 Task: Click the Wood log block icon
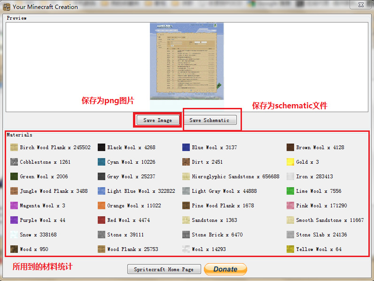click(14, 249)
